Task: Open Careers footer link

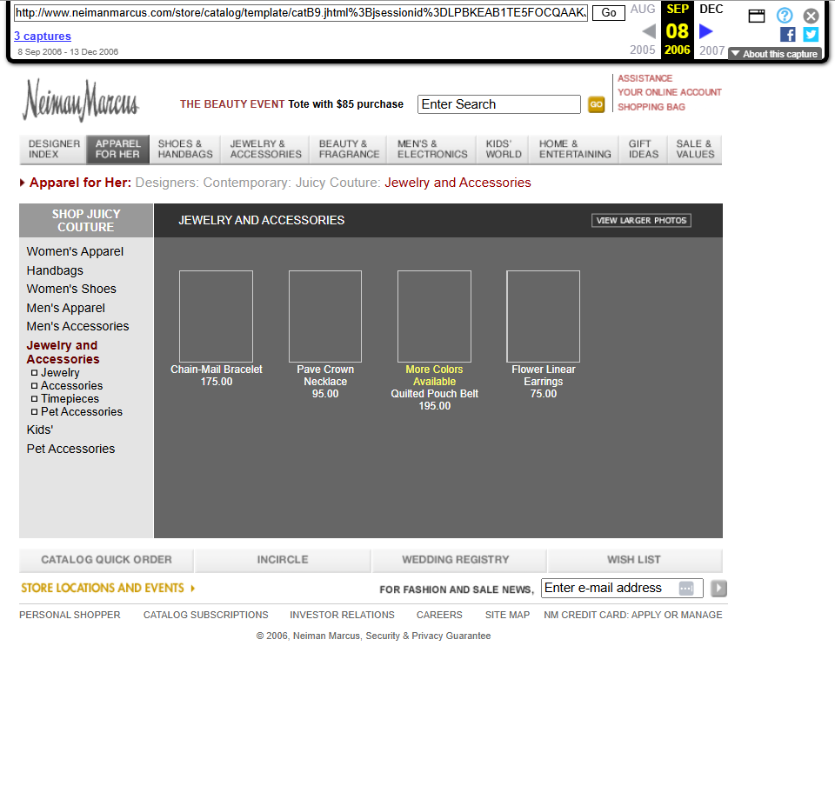Action: pos(439,615)
